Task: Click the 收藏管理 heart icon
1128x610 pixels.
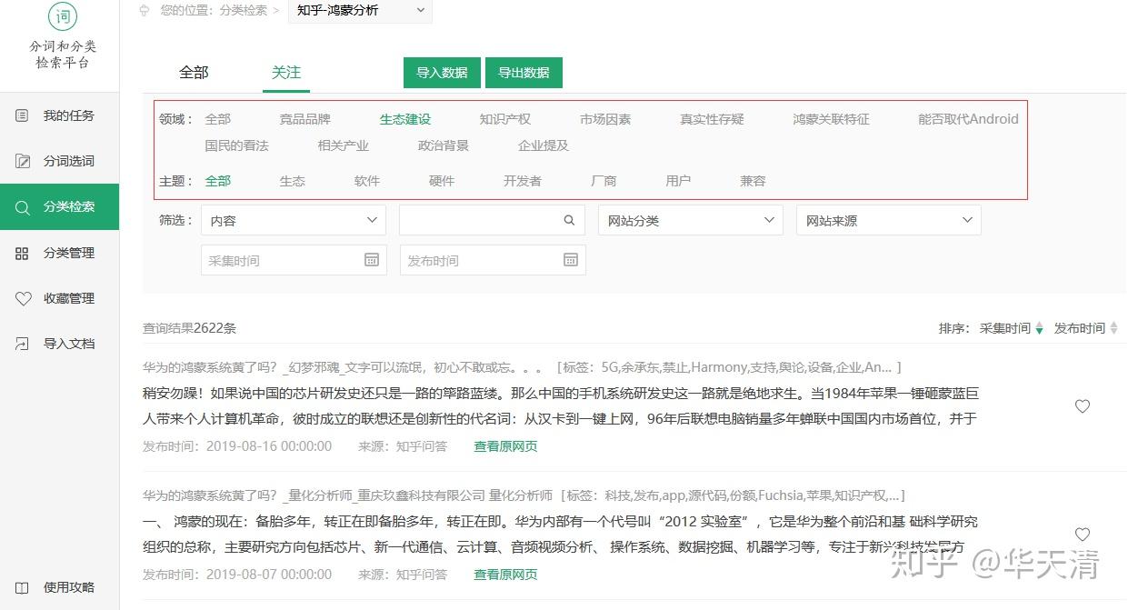Action: click(x=23, y=298)
